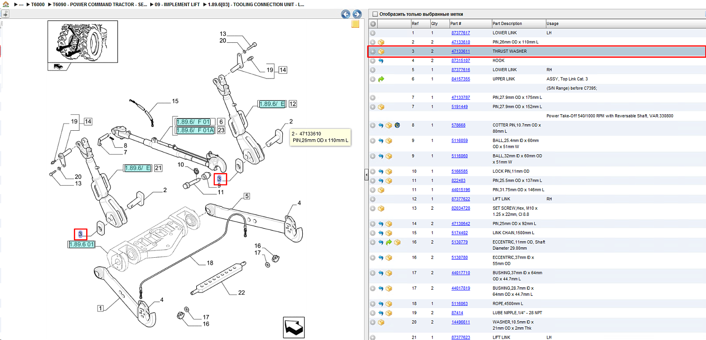Open the 09 - IMPLEMENT LIFT breadcrumb
The image size is (706, 340).
pyautogui.click(x=178, y=4)
